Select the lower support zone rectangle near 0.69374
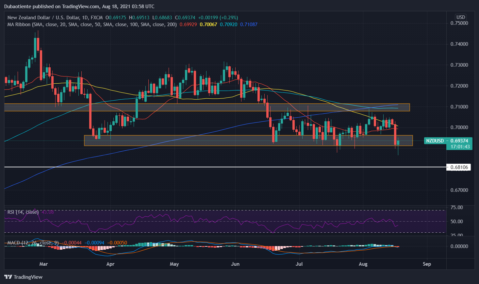The image size is (479, 284). [x=248, y=141]
